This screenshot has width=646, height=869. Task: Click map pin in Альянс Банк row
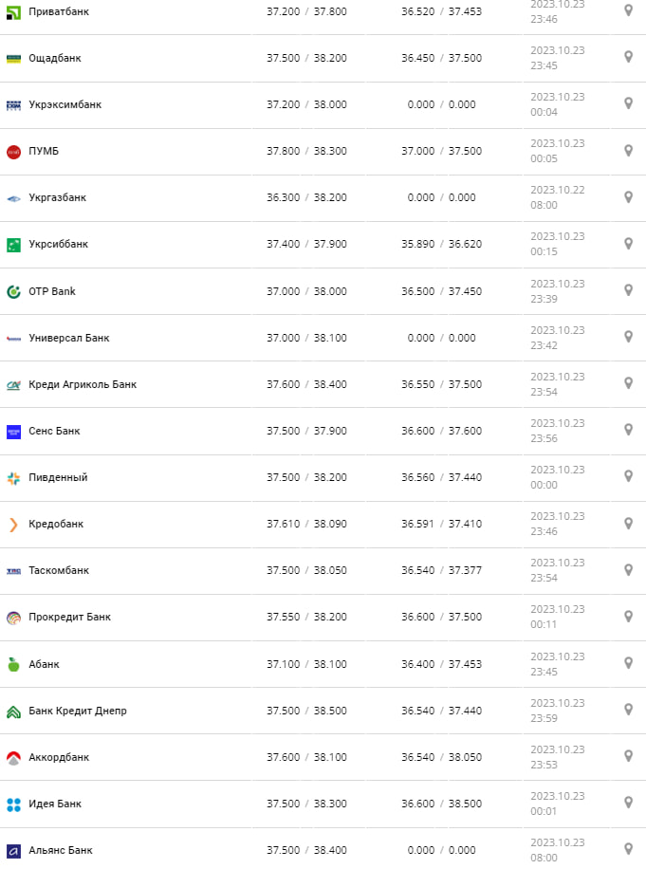628,849
